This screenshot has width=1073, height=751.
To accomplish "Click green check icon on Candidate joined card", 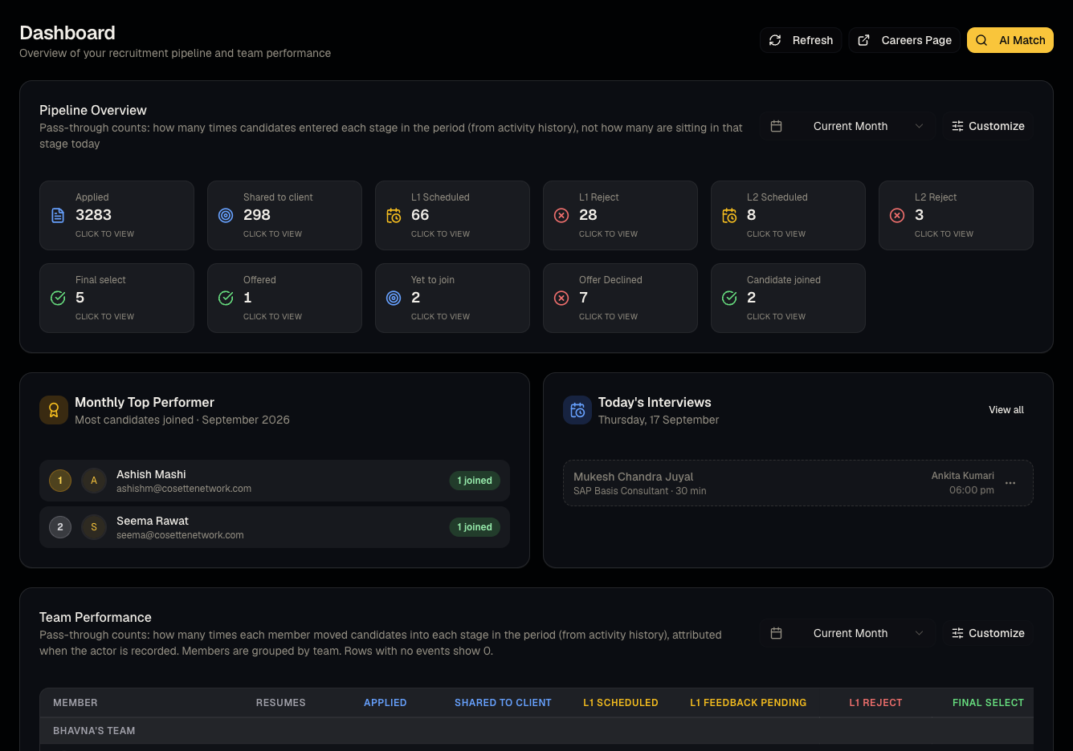I will click(729, 298).
